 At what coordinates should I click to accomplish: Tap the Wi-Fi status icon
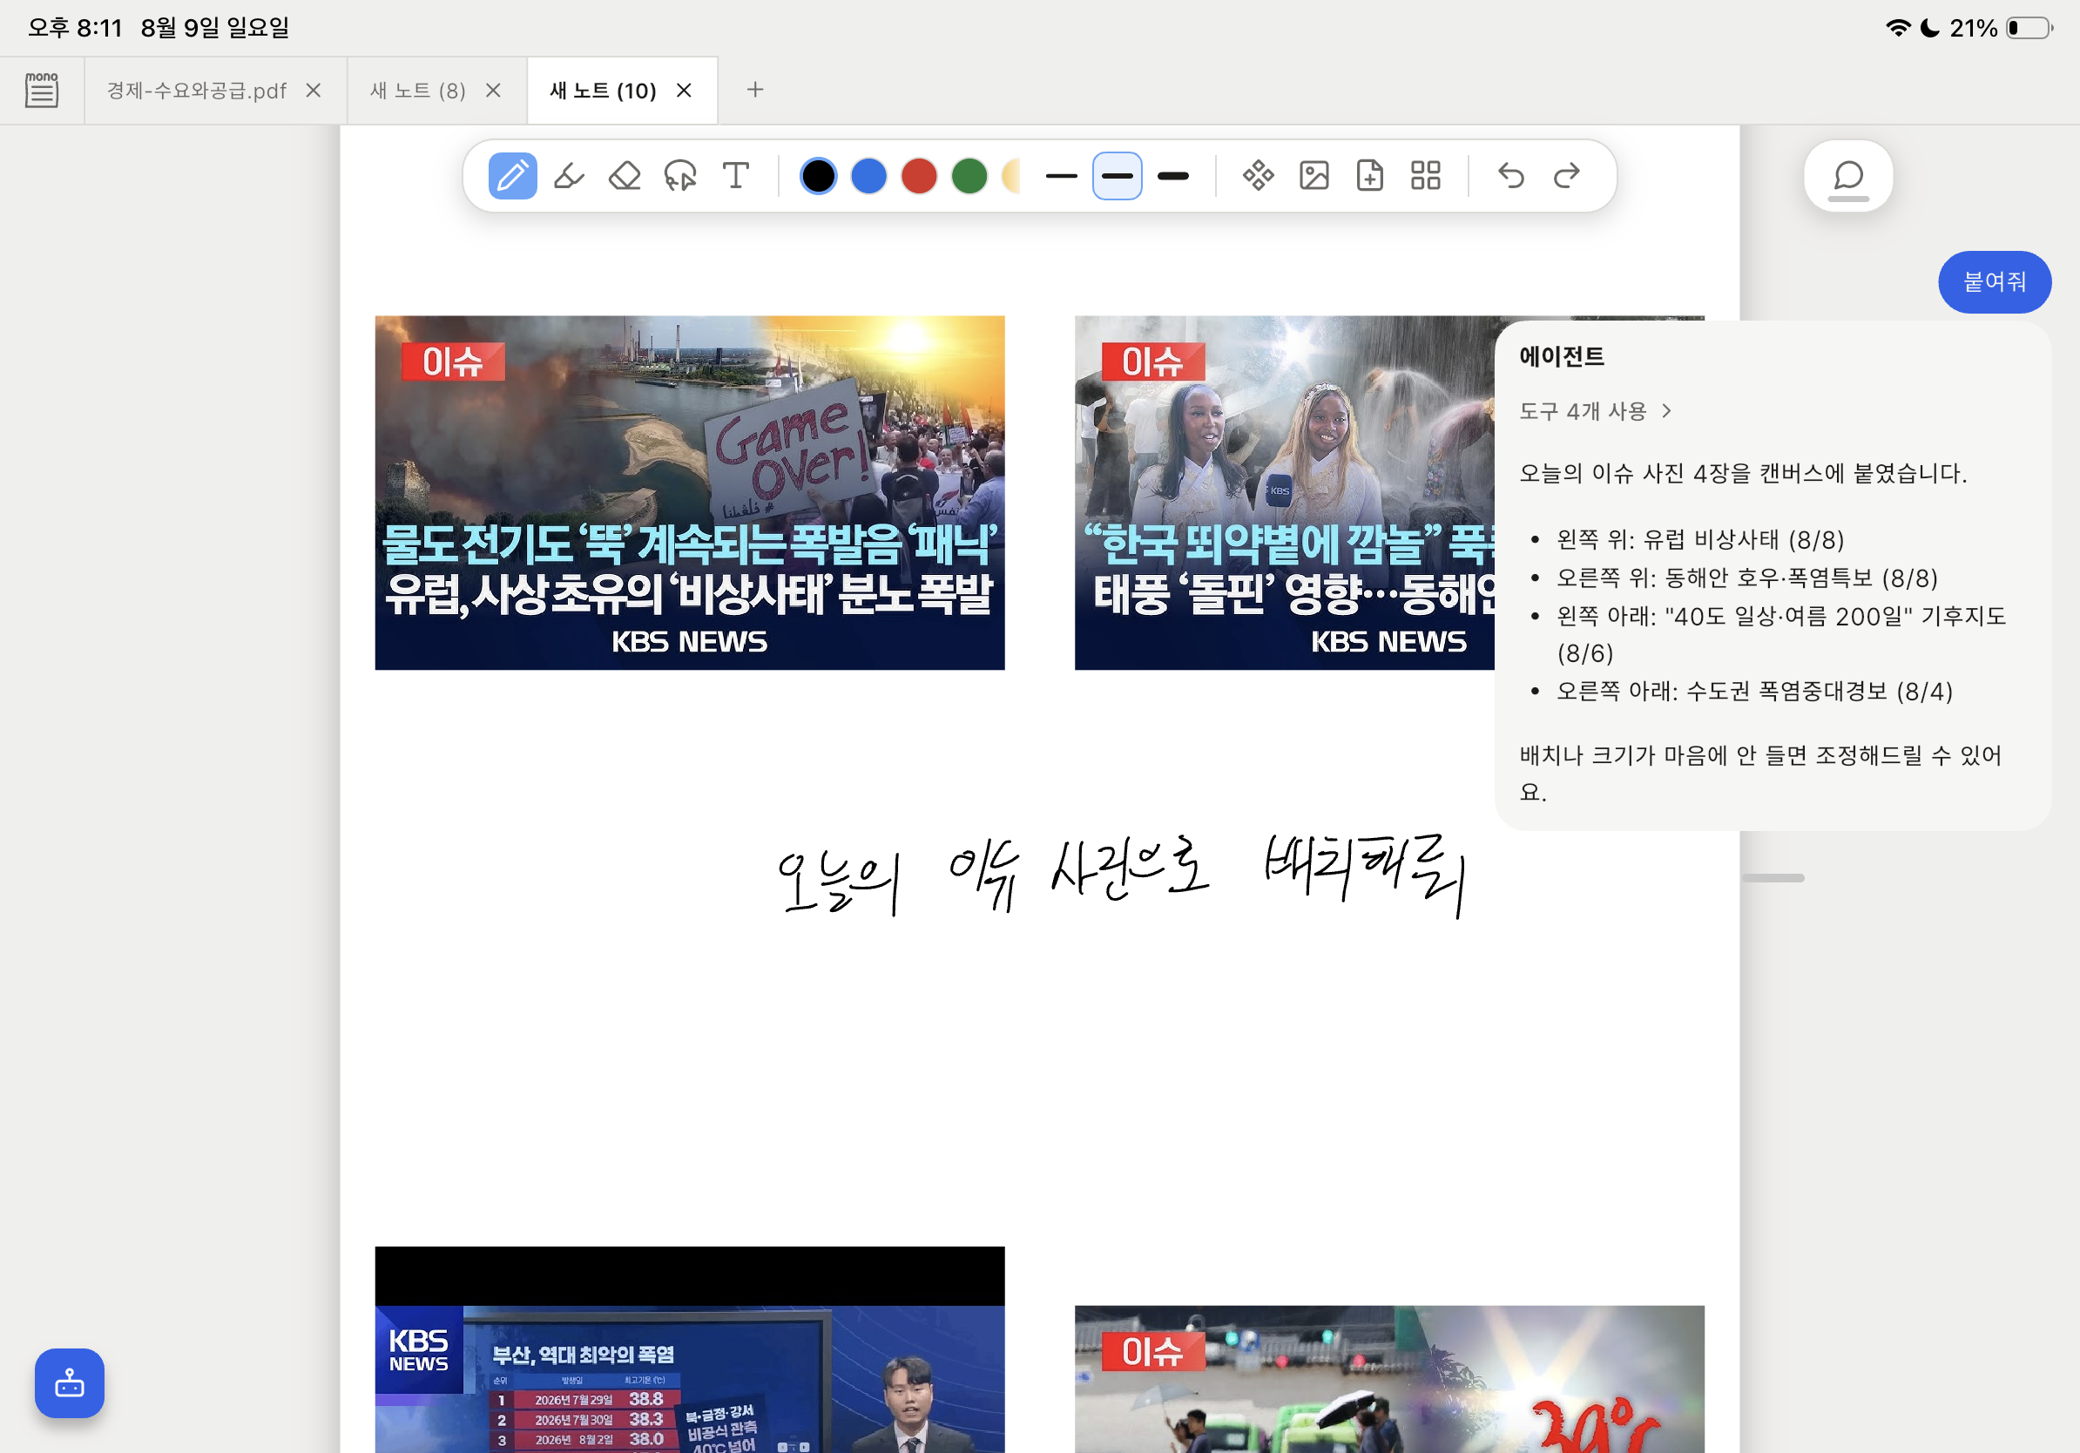(1897, 28)
